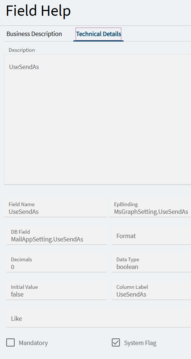Click the System Flag label text
Screen dimensions: 191x359
coord(140,343)
